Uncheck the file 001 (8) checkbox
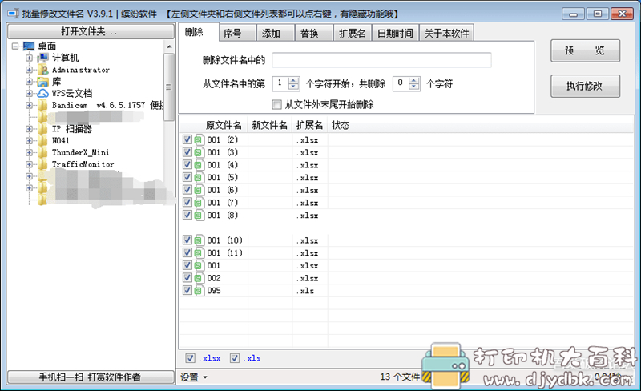 click(x=187, y=215)
